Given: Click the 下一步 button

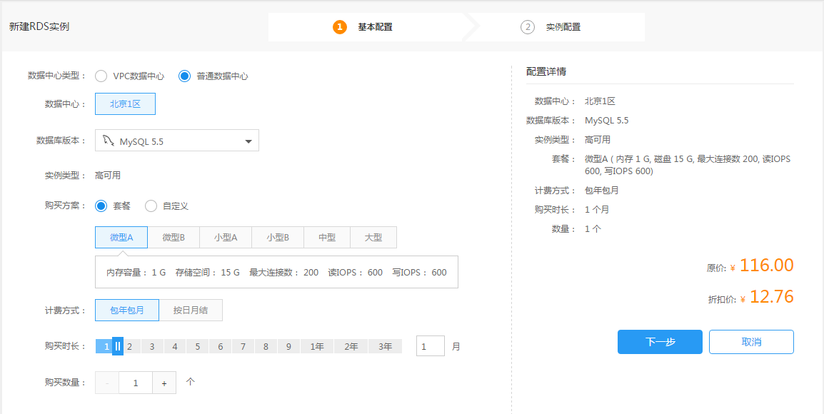Looking at the screenshot, I should pyautogui.click(x=660, y=342).
